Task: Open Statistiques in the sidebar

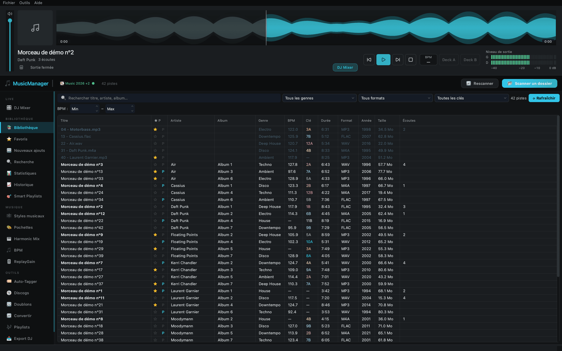Action: pyautogui.click(x=27, y=173)
